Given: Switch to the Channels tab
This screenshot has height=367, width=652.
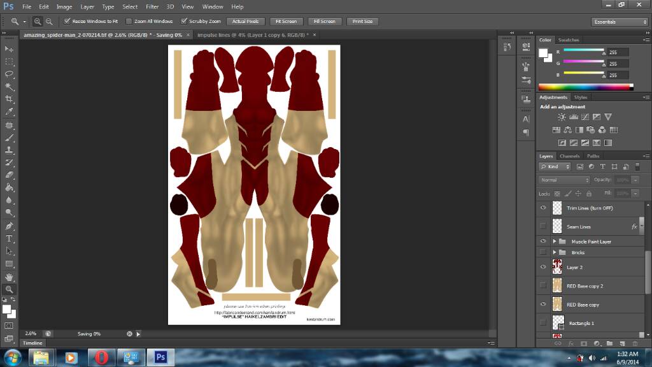Looking at the screenshot, I should pos(569,156).
